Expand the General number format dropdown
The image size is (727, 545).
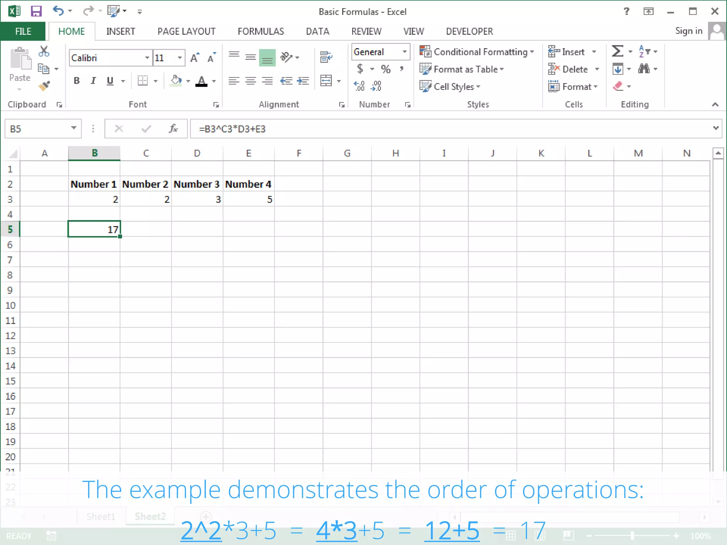pos(404,52)
